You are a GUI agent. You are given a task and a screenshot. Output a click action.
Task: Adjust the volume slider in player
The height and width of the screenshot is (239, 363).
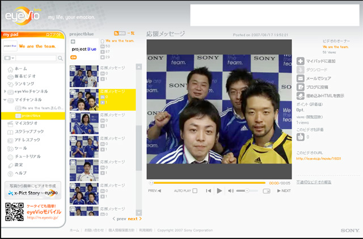tap(247, 191)
